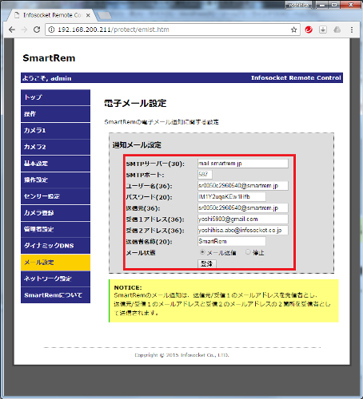Open the カメラ1 page
This screenshot has width=363, height=399.
point(55,130)
